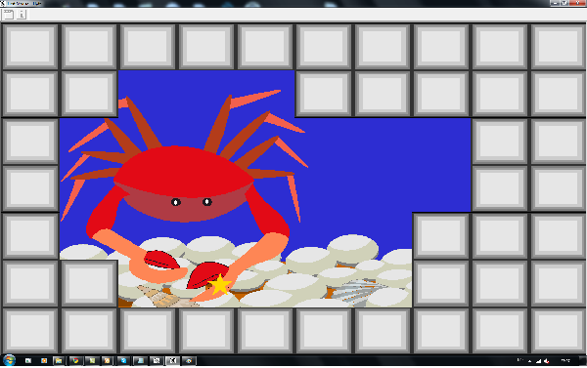Open Chrome from the taskbar
Screen dimensions: 587x368
coord(76,360)
